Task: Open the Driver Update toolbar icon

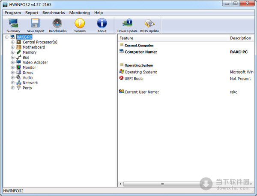Action: click(127, 23)
